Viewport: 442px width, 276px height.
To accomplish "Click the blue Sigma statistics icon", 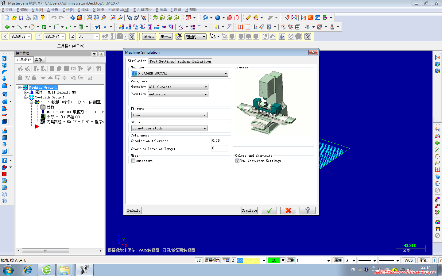I will coord(318,18).
